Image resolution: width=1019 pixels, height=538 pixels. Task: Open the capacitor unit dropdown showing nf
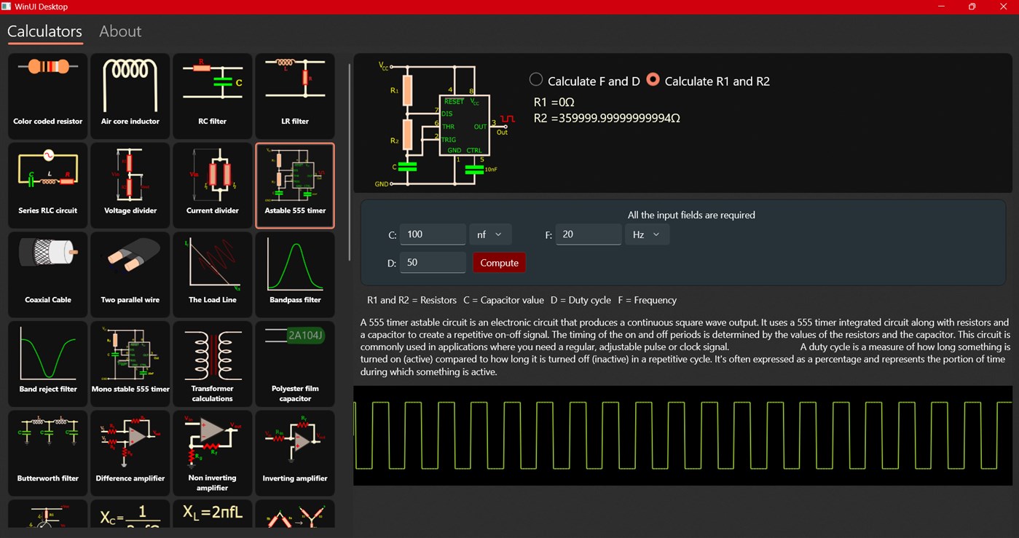point(490,234)
